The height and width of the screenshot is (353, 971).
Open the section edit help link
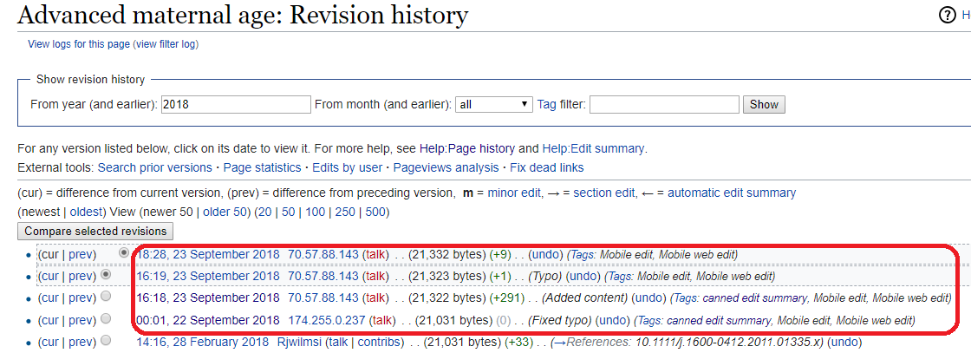[x=604, y=193]
